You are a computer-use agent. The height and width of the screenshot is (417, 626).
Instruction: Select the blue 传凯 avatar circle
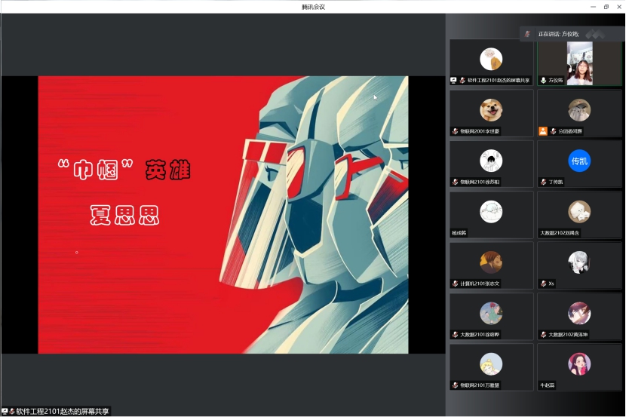coord(579,161)
